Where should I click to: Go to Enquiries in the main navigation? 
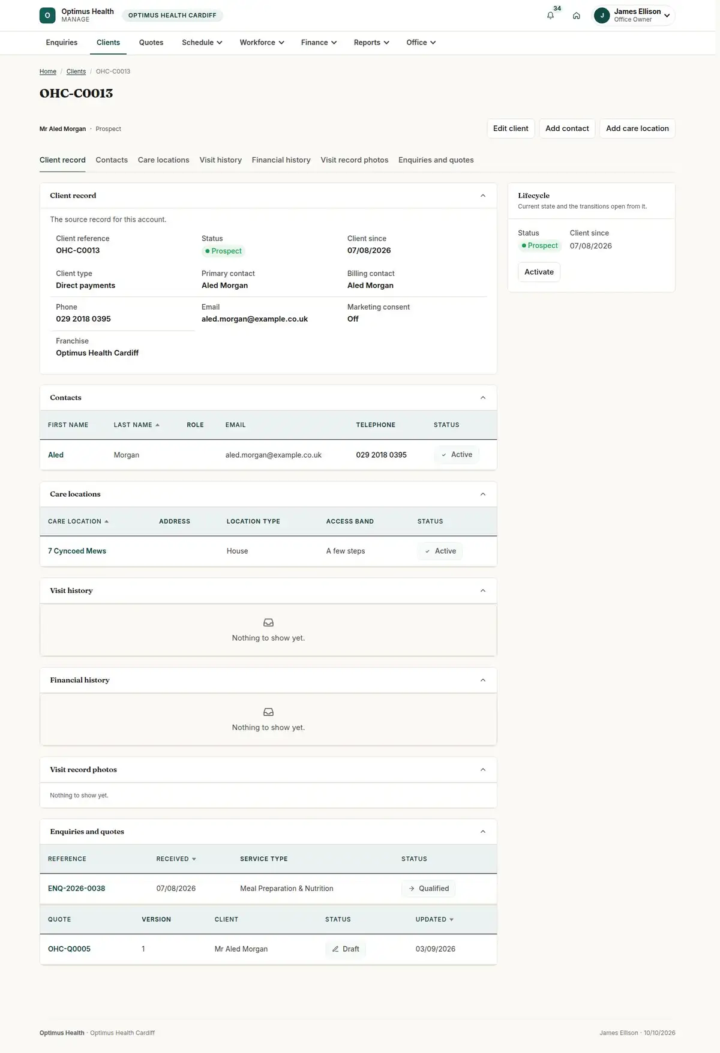[62, 43]
